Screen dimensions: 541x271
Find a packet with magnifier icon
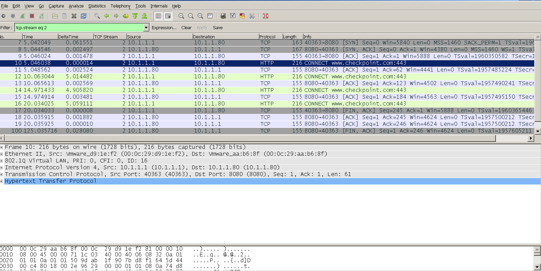click(97, 16)
